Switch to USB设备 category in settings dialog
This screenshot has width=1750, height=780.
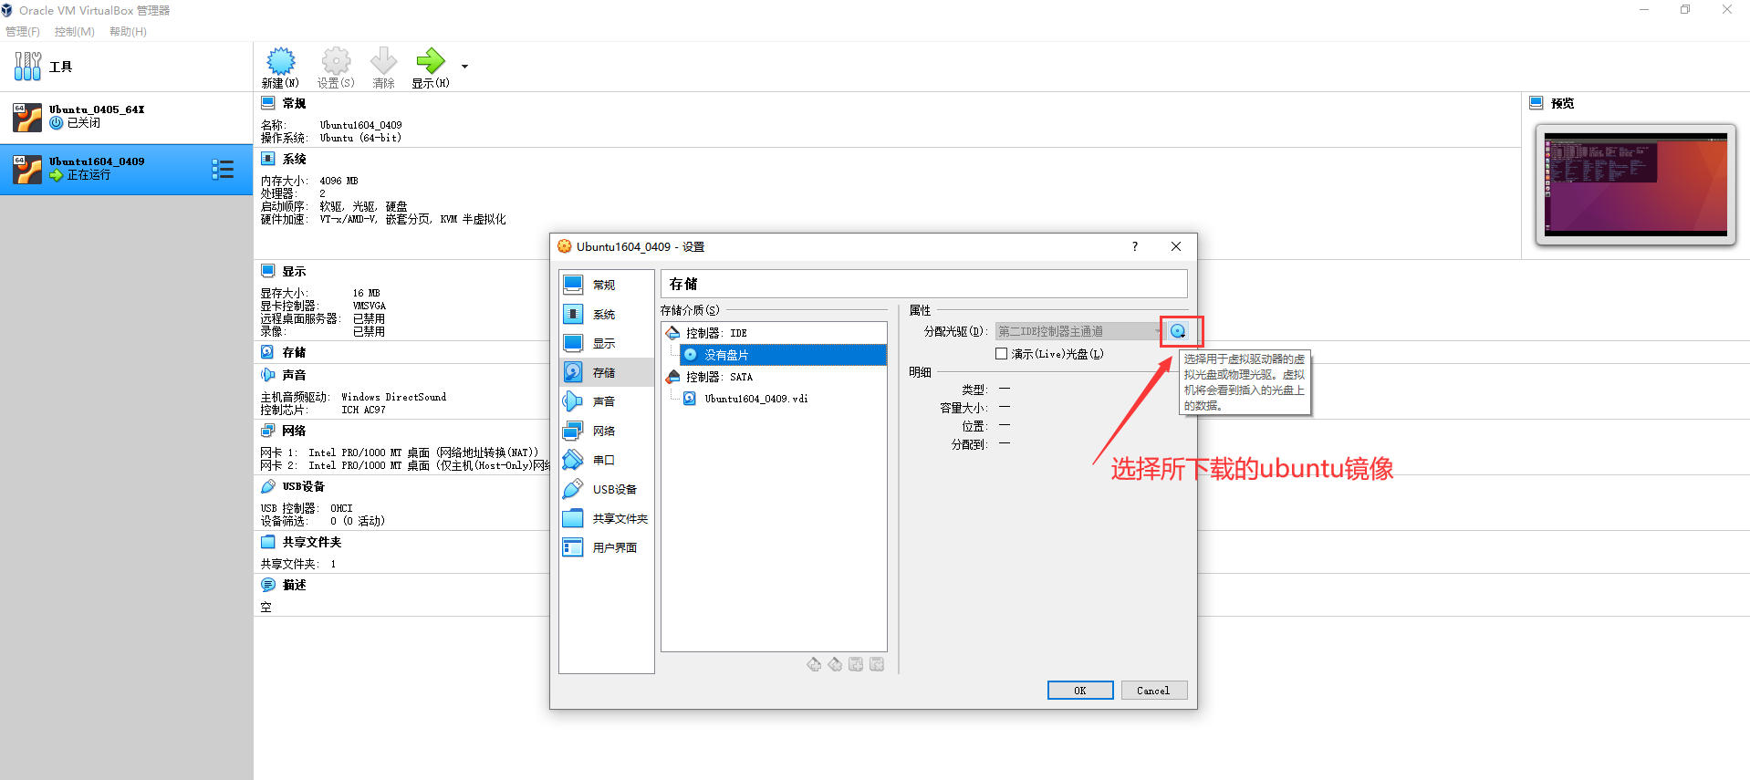pyautogui.click(x=607, y=489)
